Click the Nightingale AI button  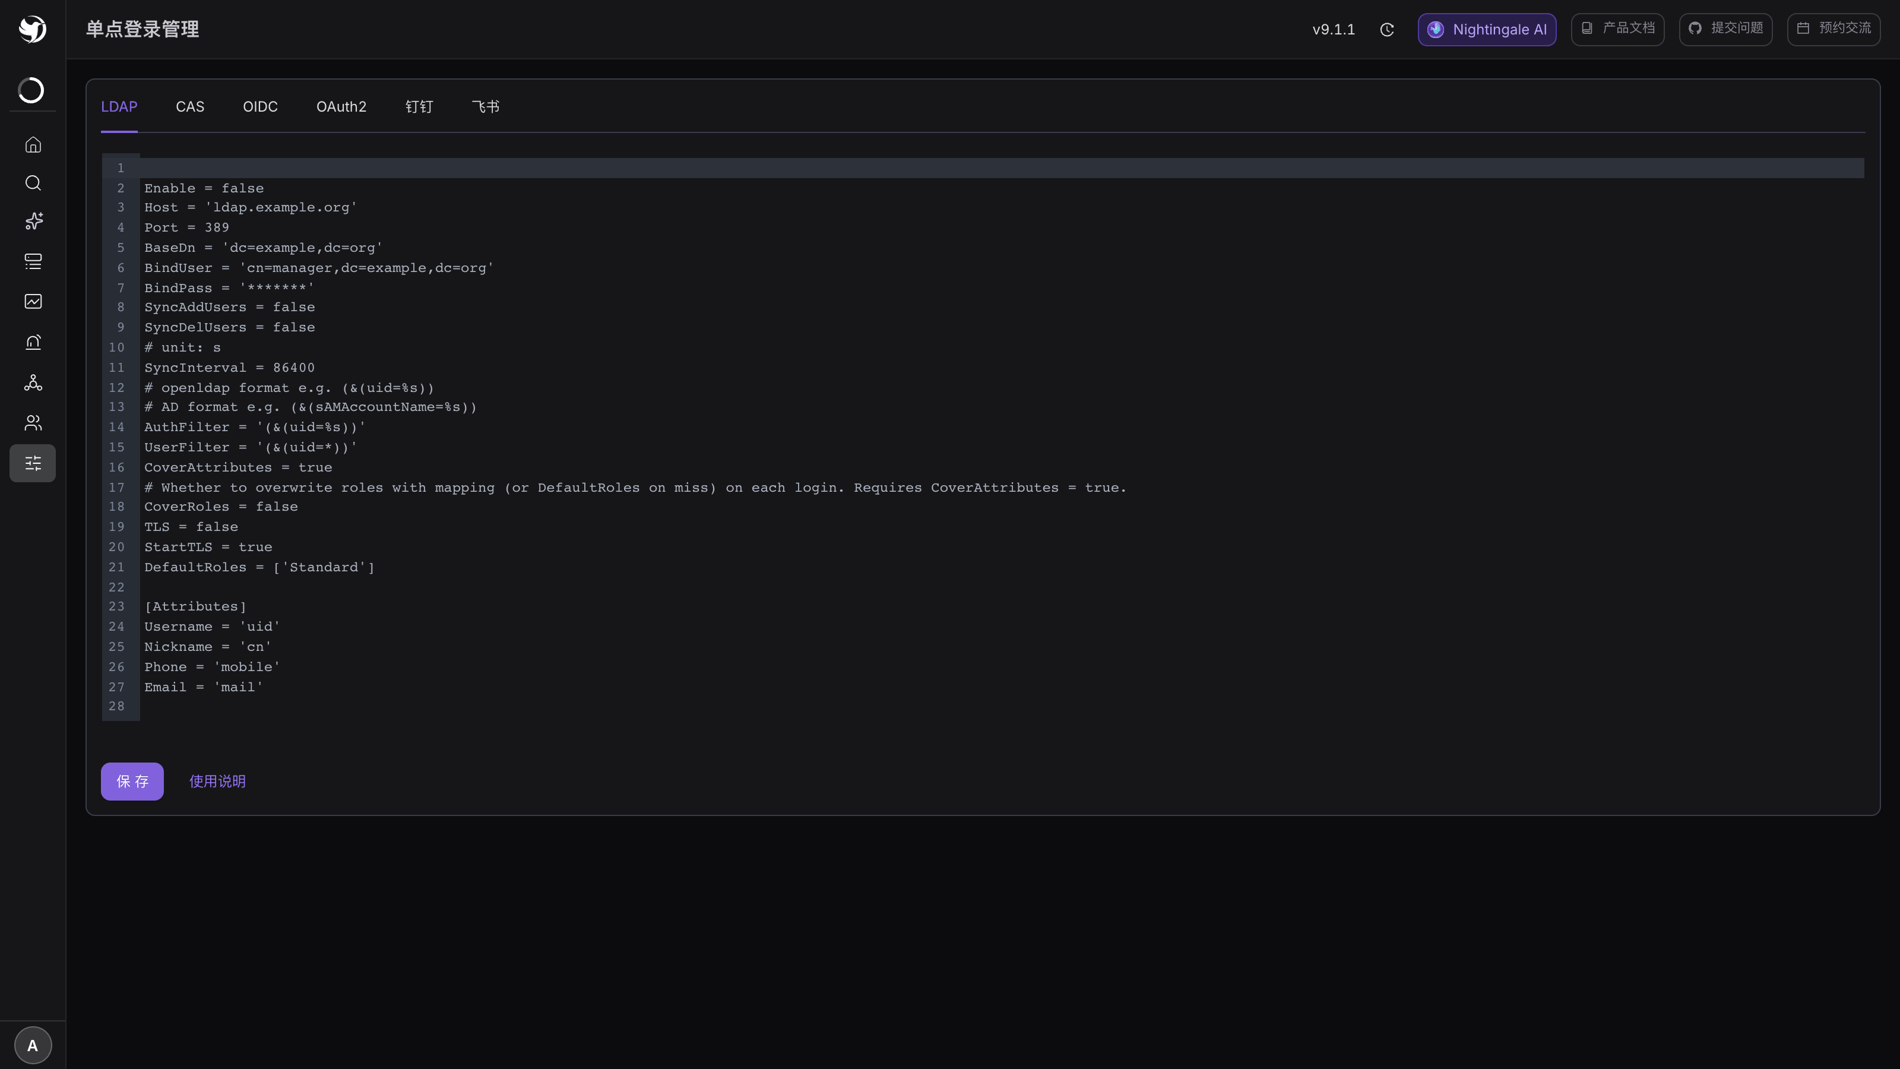(1487, 30)
